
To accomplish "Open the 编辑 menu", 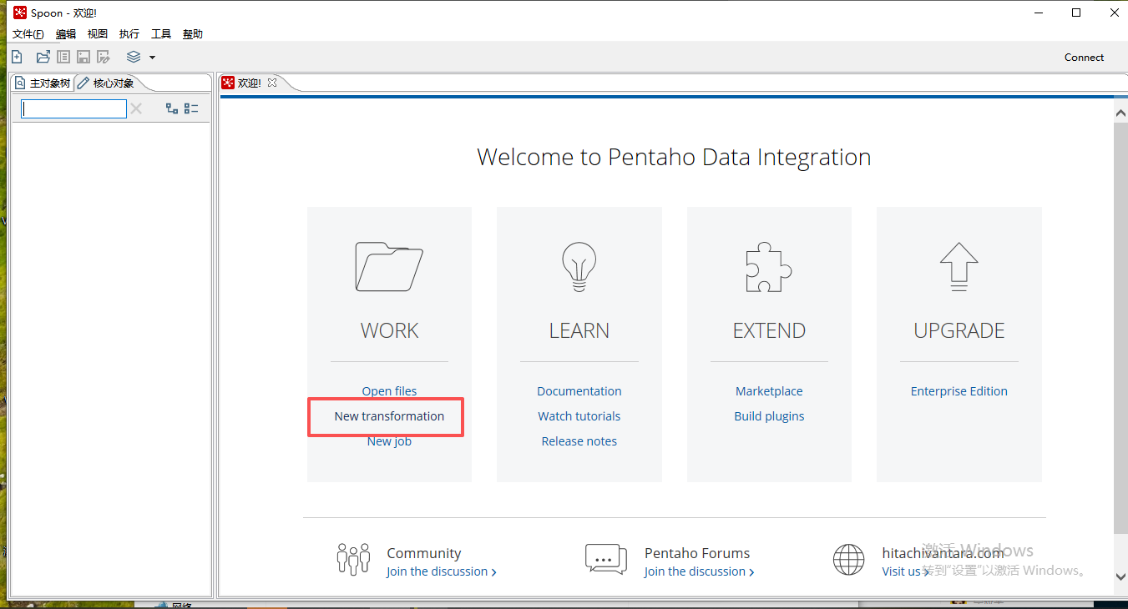I will coord(66,34).
